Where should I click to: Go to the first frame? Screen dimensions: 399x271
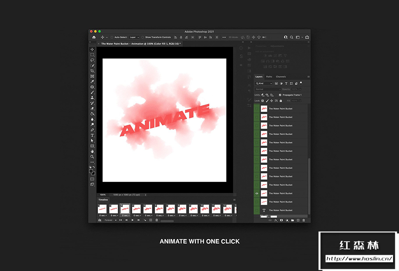click(x=121, y=220)
